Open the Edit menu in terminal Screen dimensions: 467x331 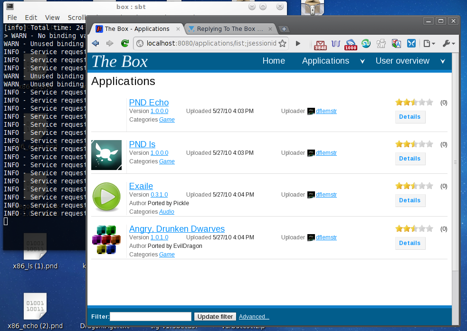pyautogui.click(x=31, y=18)
